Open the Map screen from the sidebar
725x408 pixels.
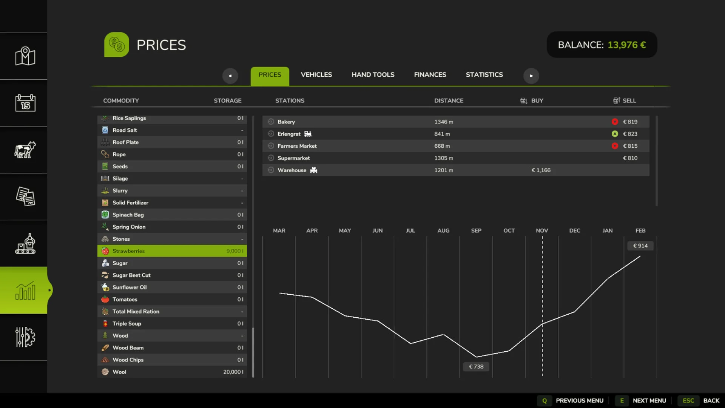[24, 56]
